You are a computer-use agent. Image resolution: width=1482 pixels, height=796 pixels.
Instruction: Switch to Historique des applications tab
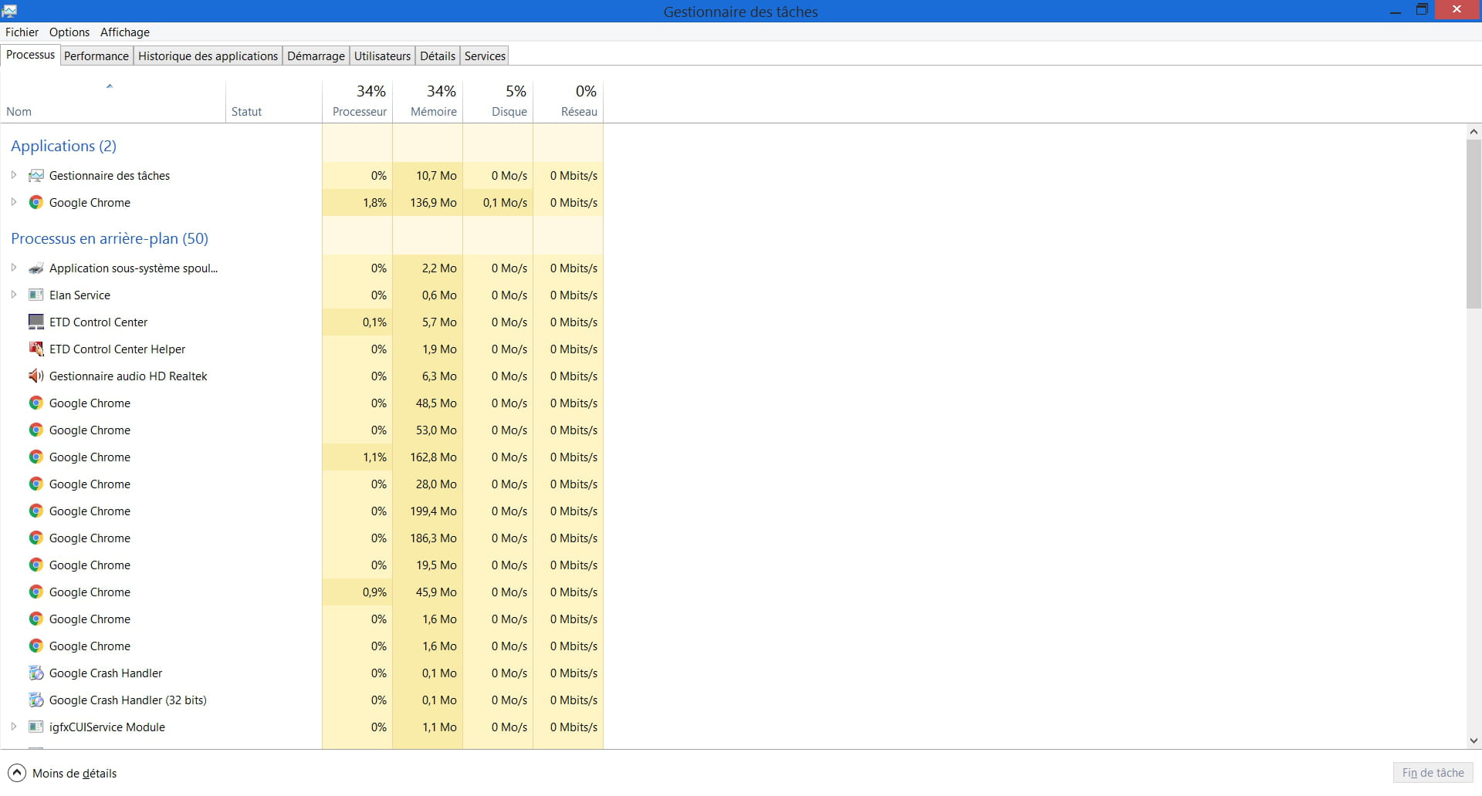tap(208, 56)
